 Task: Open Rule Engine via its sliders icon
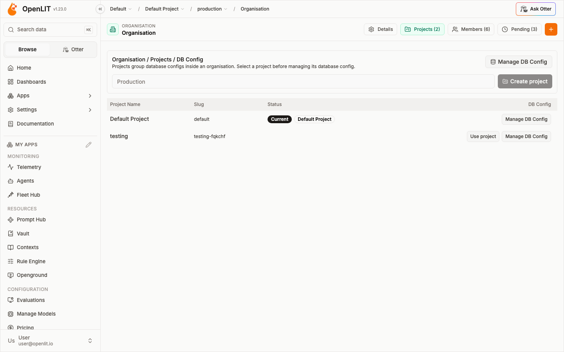11,262
